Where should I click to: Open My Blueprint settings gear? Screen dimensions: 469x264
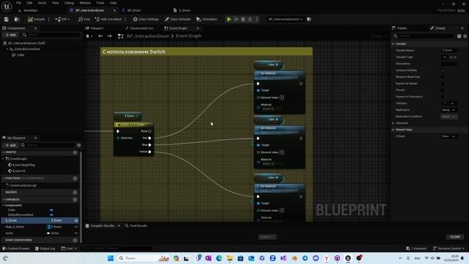78,145
